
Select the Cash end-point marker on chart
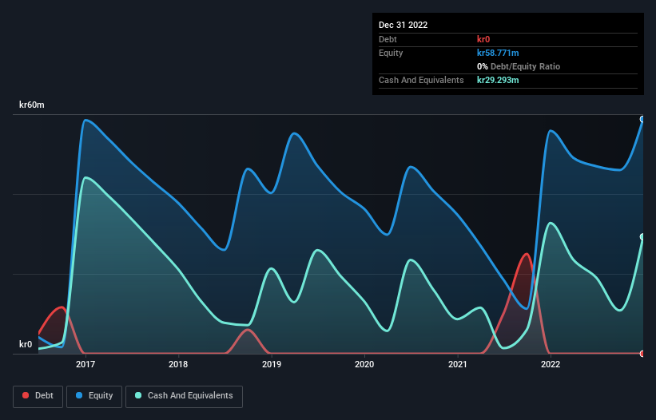tap(642, 237)
